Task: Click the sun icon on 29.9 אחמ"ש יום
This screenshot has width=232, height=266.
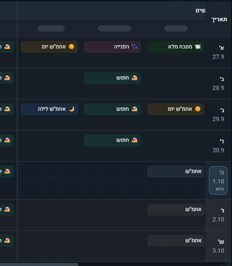Action: point(197,109)
